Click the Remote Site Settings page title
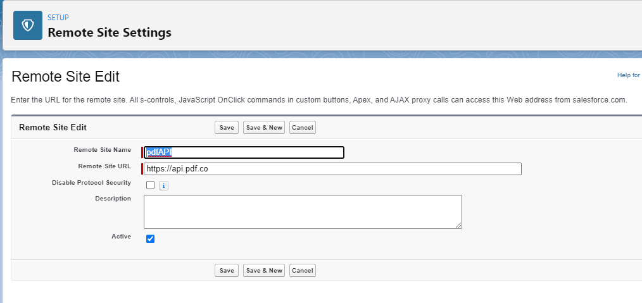 [x=110, y=32]
